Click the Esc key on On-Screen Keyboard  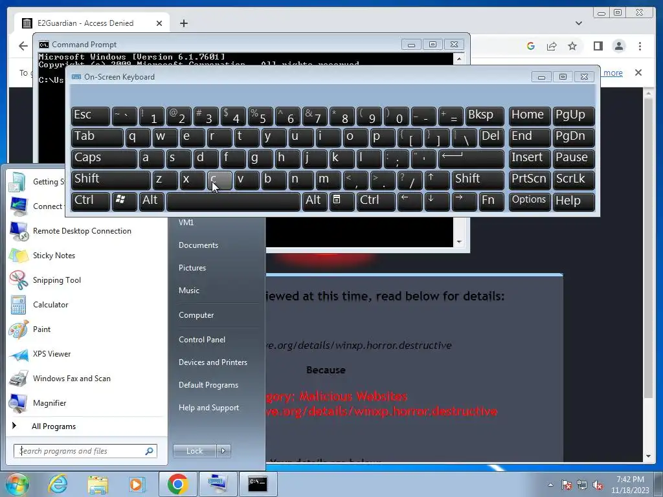(x=91, y=116)
